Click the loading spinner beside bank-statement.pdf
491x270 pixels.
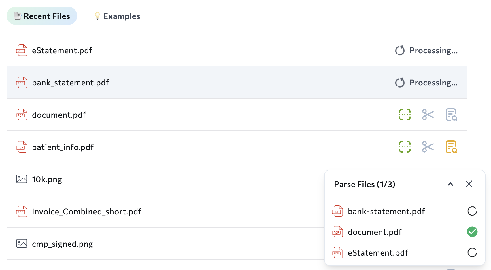tap(472, 211)
